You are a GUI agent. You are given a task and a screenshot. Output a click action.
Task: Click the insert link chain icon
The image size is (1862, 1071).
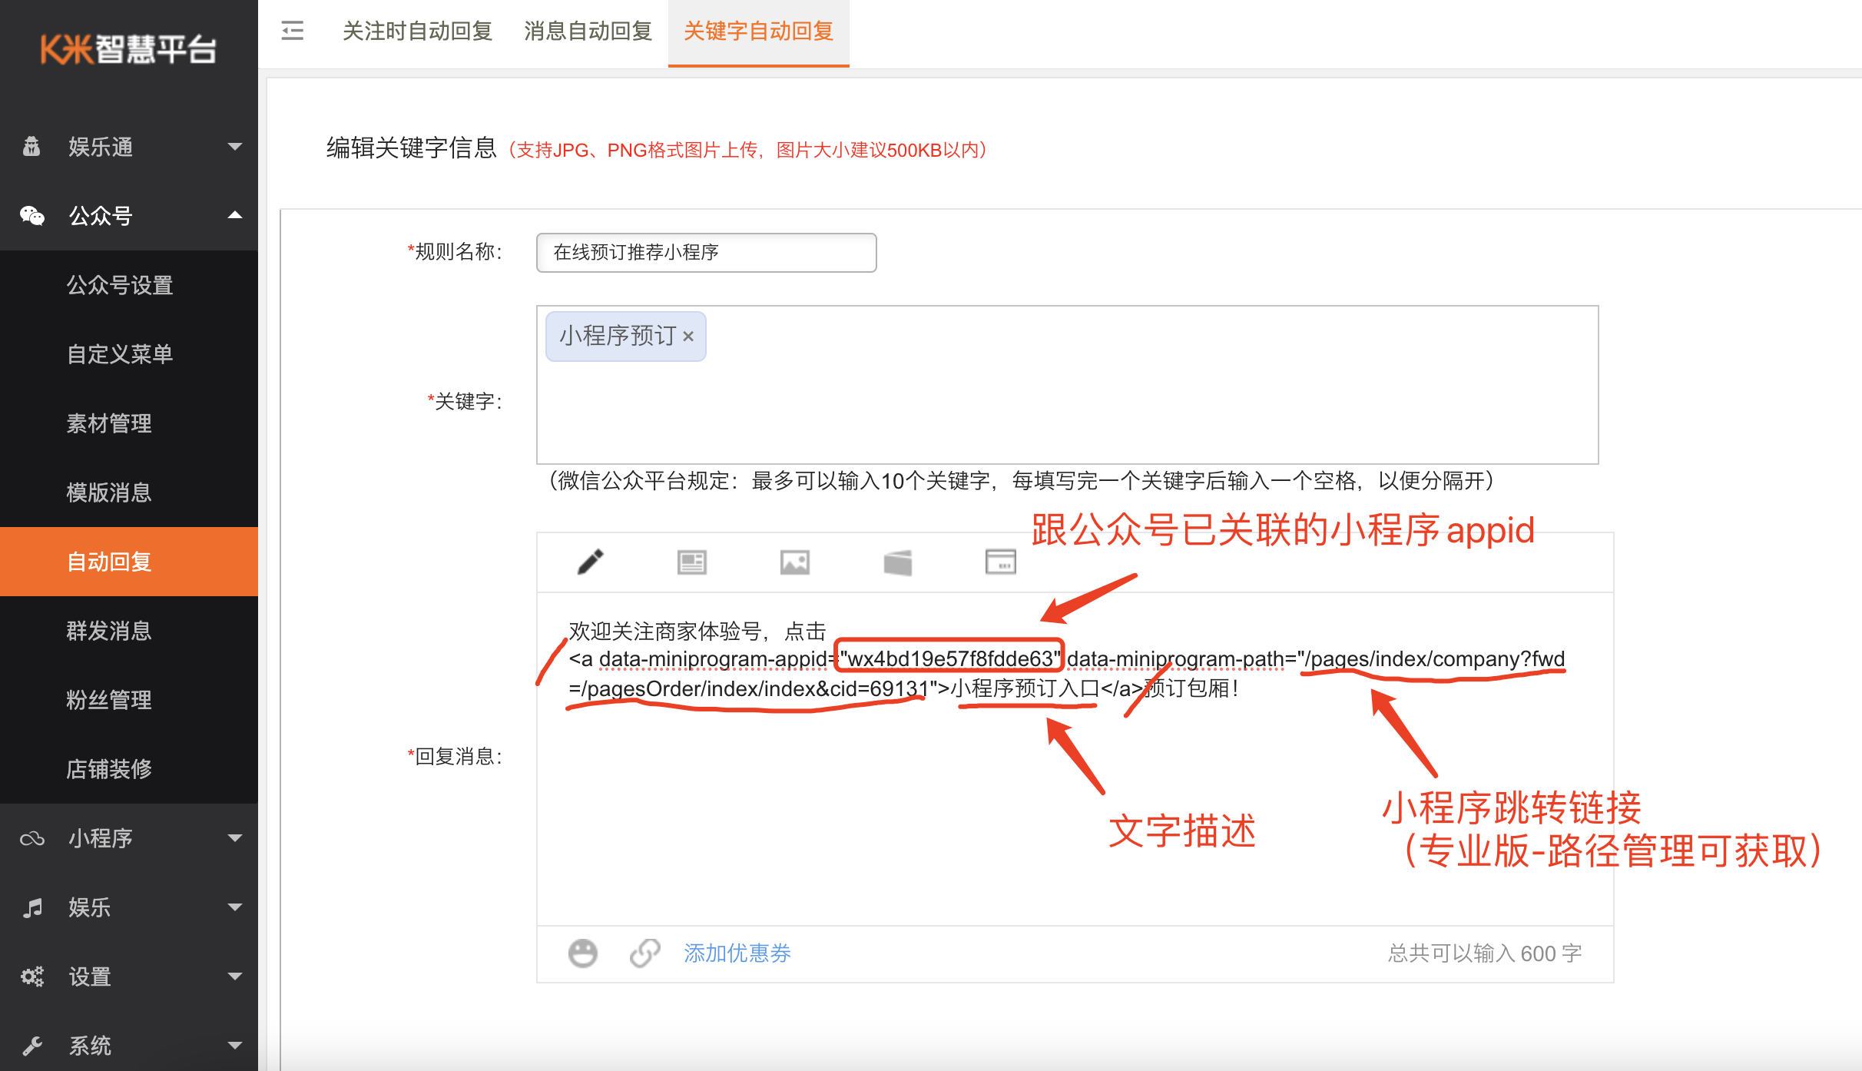(645, 953)
